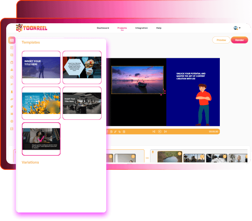Switch to the Dashboard tab
Screen dimensions: 252x221
tap(103, 28)
